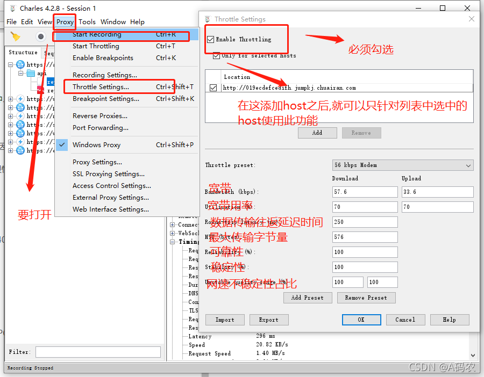Open Throttle Settings... menu entry
The height and width of the screenshot is (377, 484).
pyautogui.click(x=126, y=87)
